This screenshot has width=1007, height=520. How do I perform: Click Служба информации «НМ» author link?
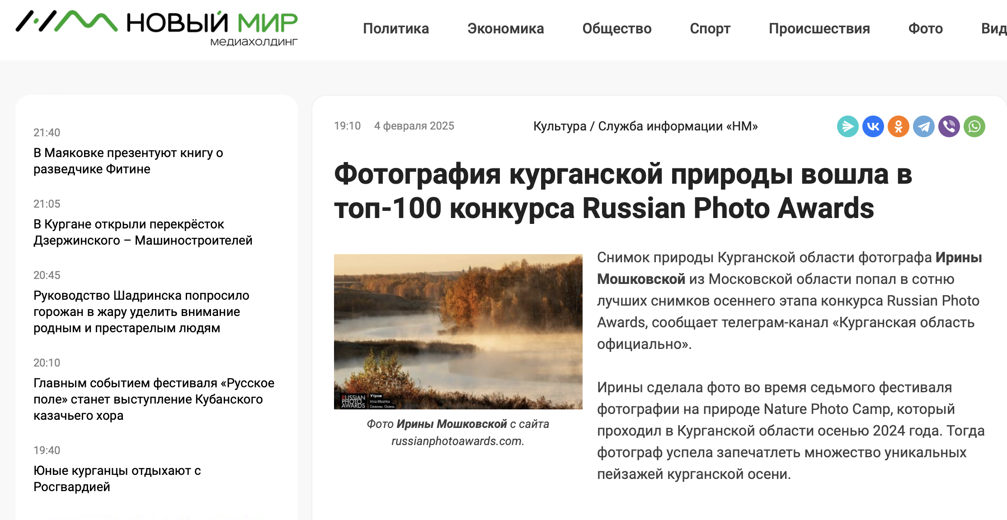(678, 126)
